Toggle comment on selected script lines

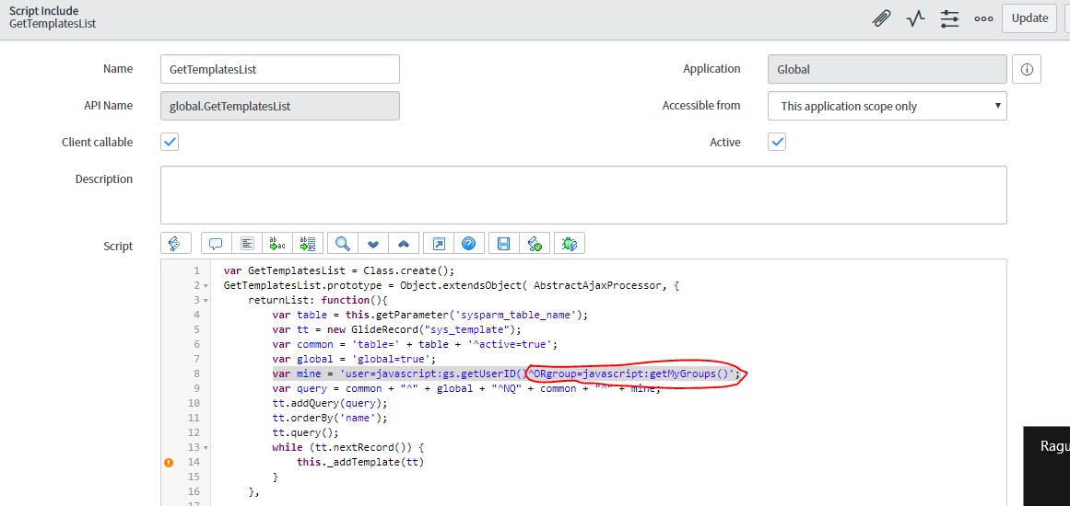click(x=217, y=243)
